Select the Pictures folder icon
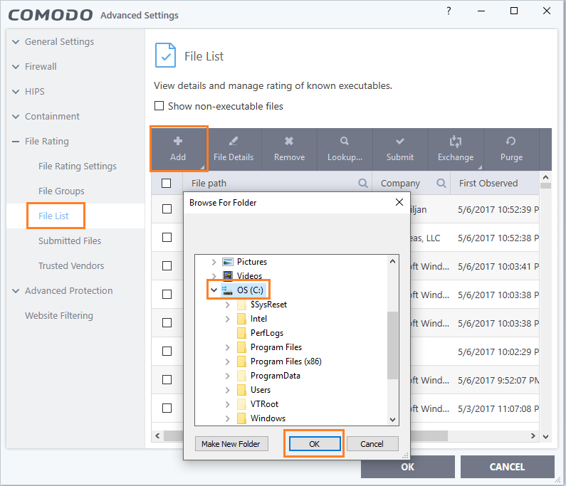The width and height of the screenshot is (566, 486). 228,262
